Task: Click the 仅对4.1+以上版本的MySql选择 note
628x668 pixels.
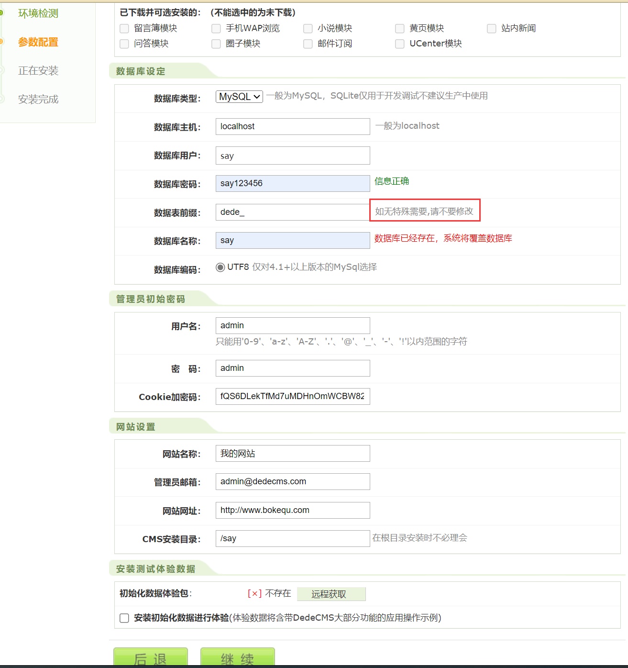Action: coord(315,267)
